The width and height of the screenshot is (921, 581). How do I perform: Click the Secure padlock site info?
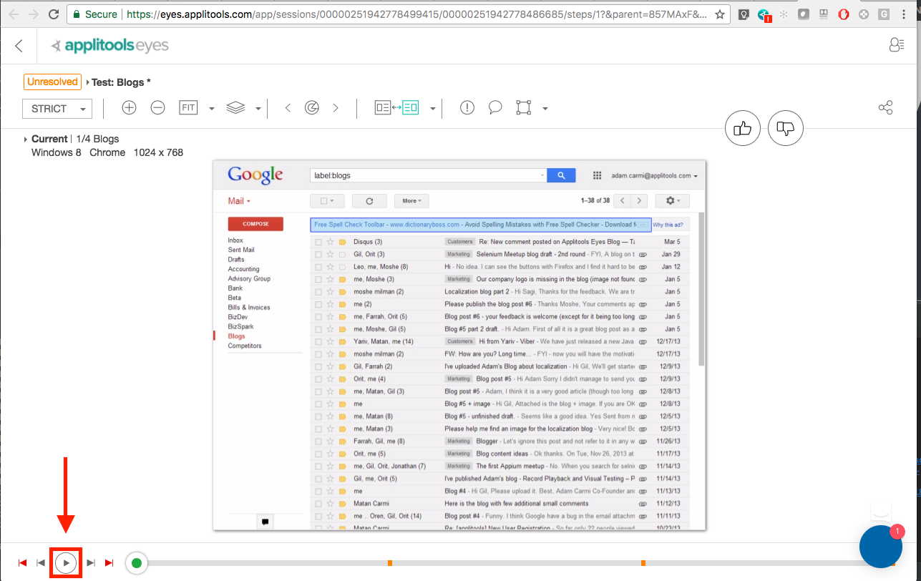(x=97, y=14)
